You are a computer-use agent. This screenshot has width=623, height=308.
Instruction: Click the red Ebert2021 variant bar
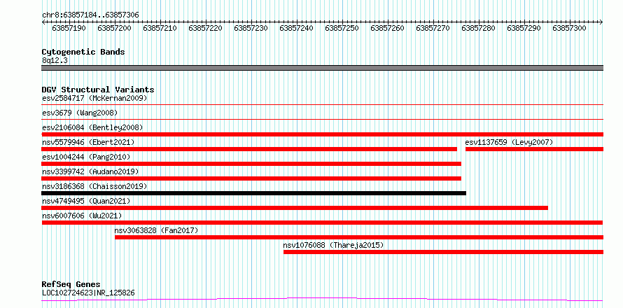pyautogui.click(x=249, y=149)
